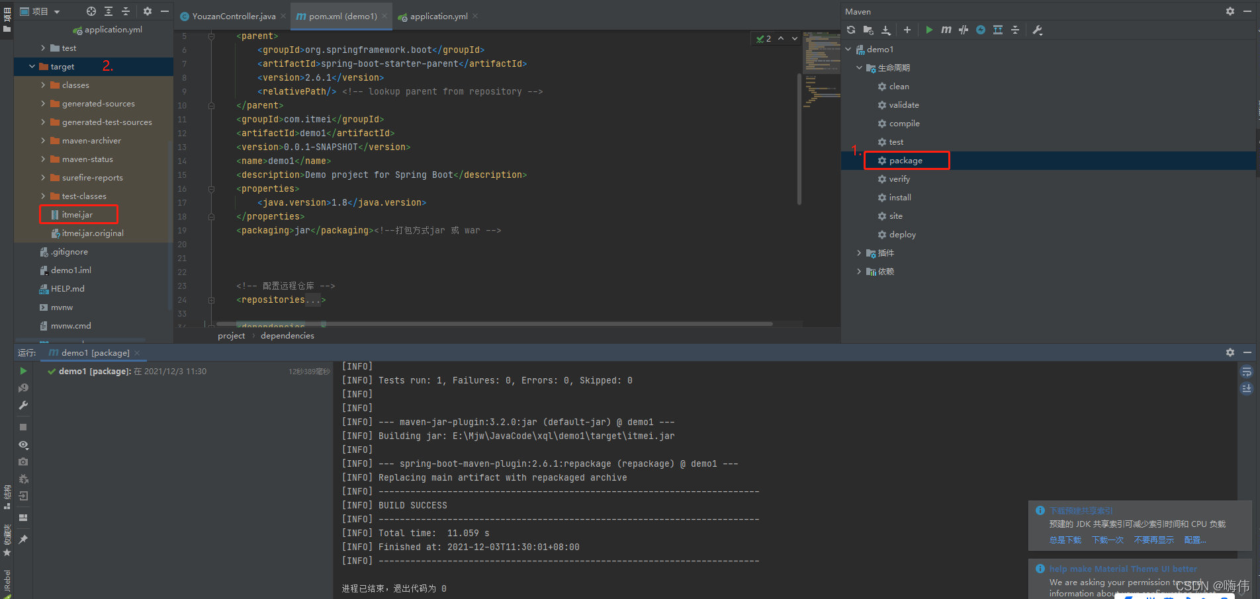
Task: Click Generate Sources and Update Folders icon
Action: coord(868,30)
